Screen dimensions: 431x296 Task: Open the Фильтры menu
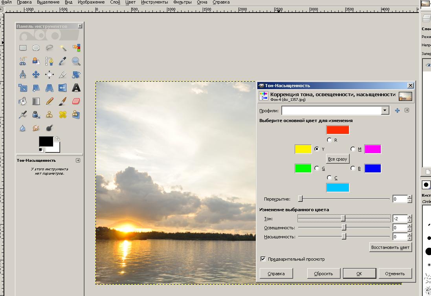pyautogui.click(x=182, y=2)
